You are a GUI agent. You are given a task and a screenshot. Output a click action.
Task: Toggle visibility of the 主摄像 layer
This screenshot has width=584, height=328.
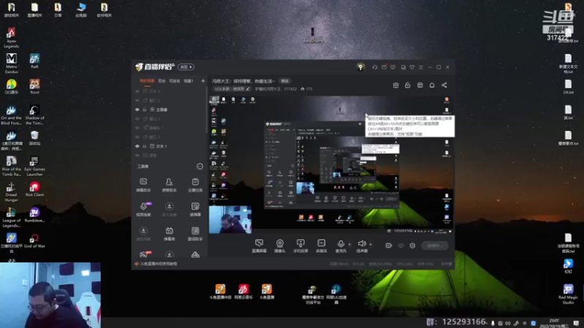coord(137,110)
